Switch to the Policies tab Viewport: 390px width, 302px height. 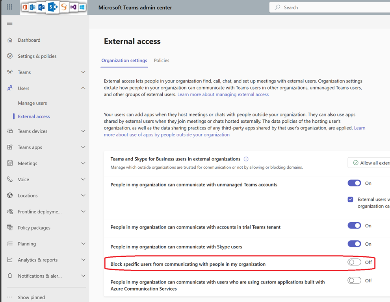pos(162,61)
